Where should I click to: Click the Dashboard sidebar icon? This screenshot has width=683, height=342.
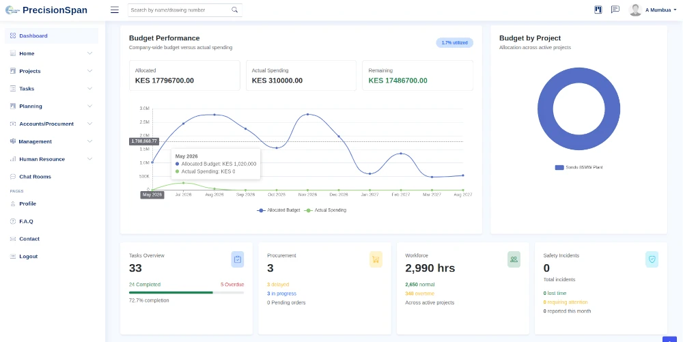[x=13, y=35]
